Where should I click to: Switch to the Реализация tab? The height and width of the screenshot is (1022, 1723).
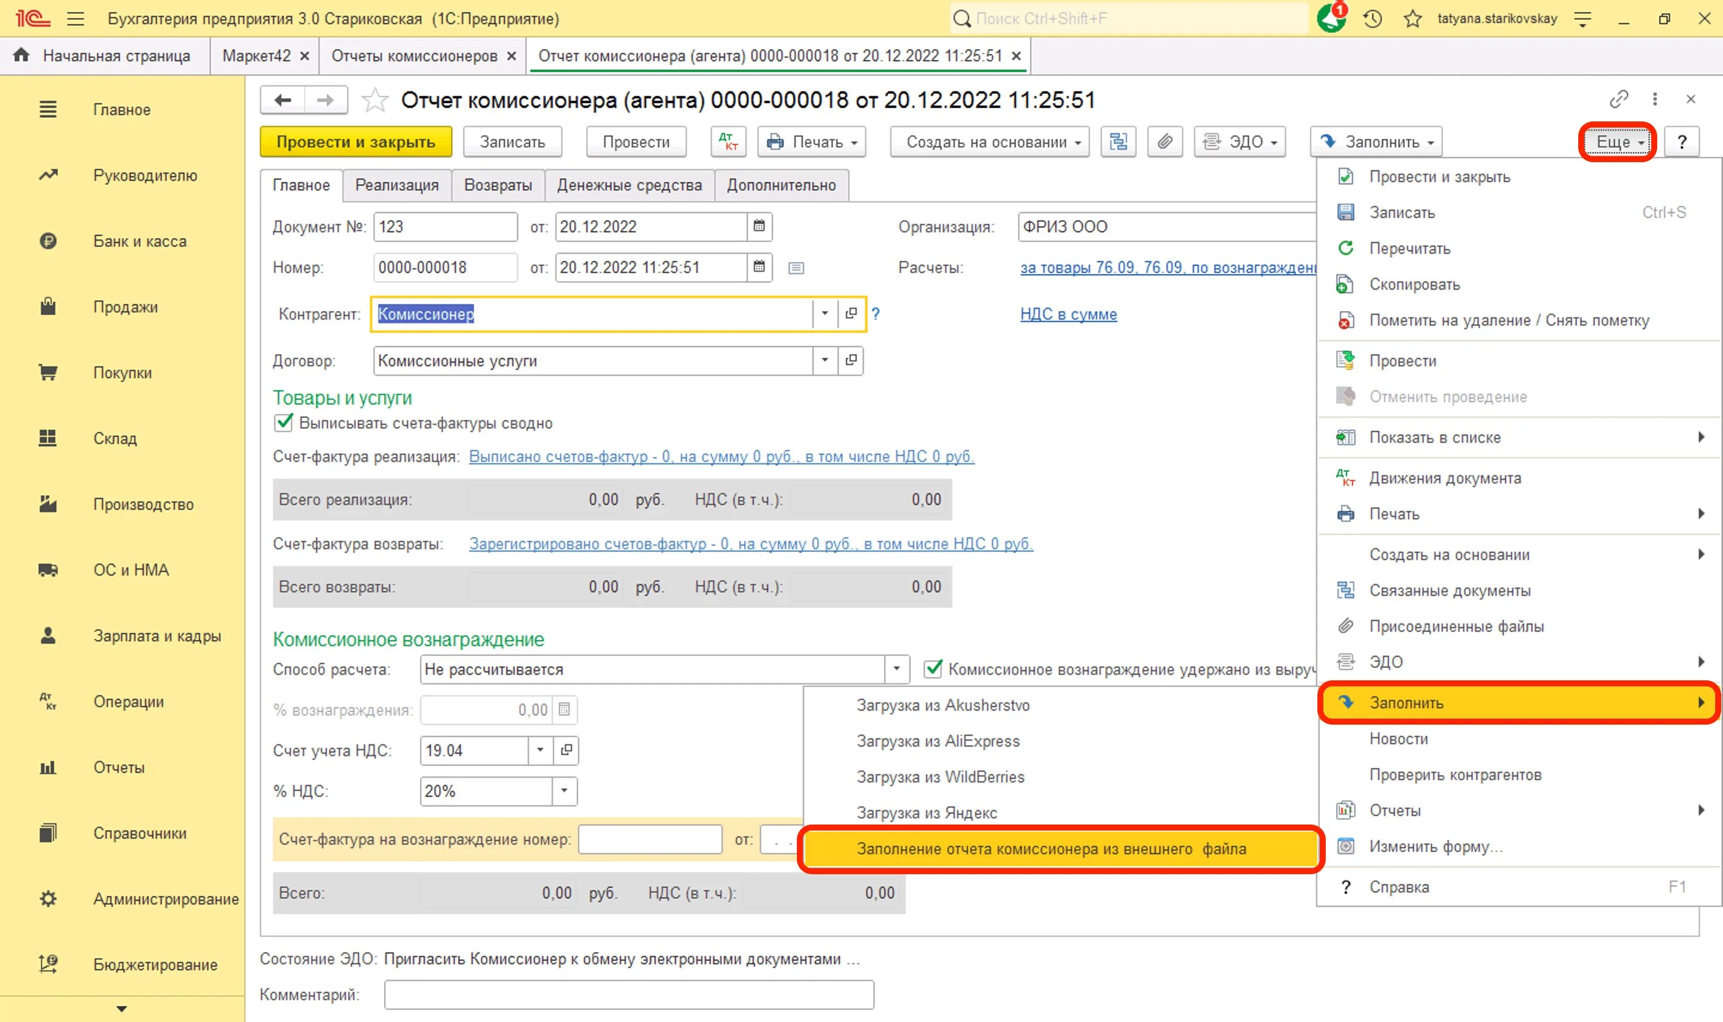[x=397, y=185]
